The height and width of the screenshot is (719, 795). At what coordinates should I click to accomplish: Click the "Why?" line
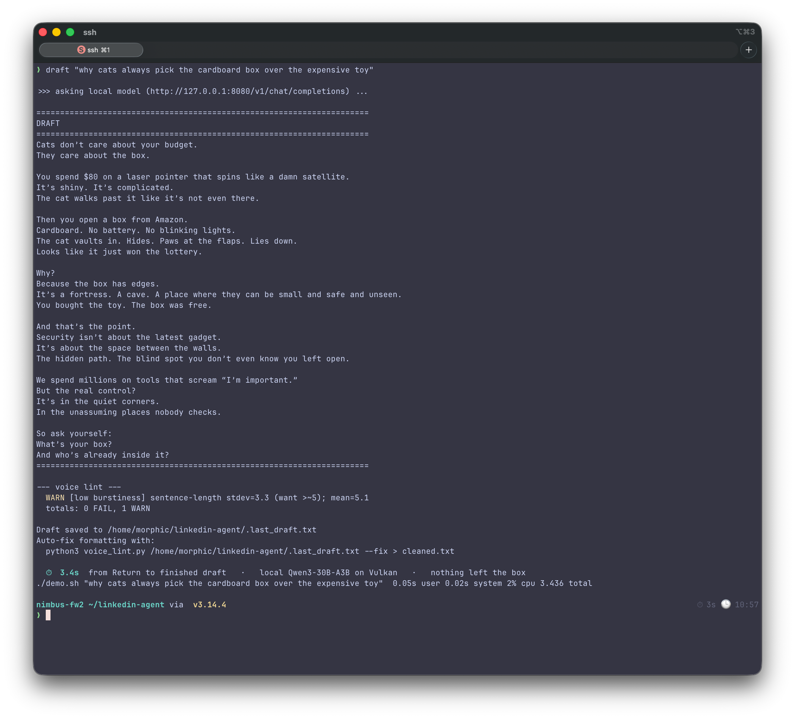46,273
